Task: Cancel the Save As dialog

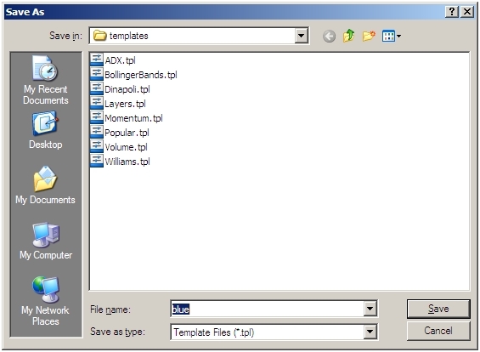Action: click(x=438, y=331)
